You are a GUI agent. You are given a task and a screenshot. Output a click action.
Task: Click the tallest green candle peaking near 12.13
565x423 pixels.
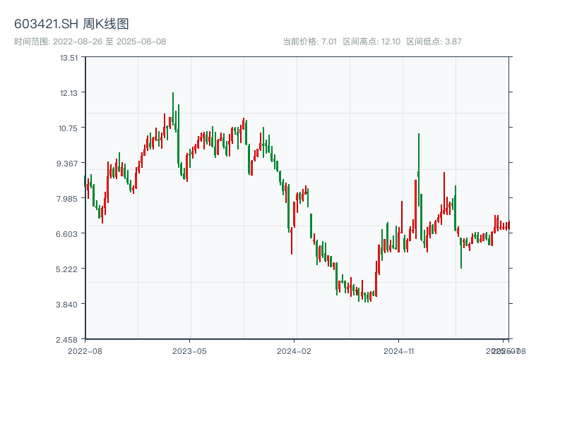(x=173, y=110)
